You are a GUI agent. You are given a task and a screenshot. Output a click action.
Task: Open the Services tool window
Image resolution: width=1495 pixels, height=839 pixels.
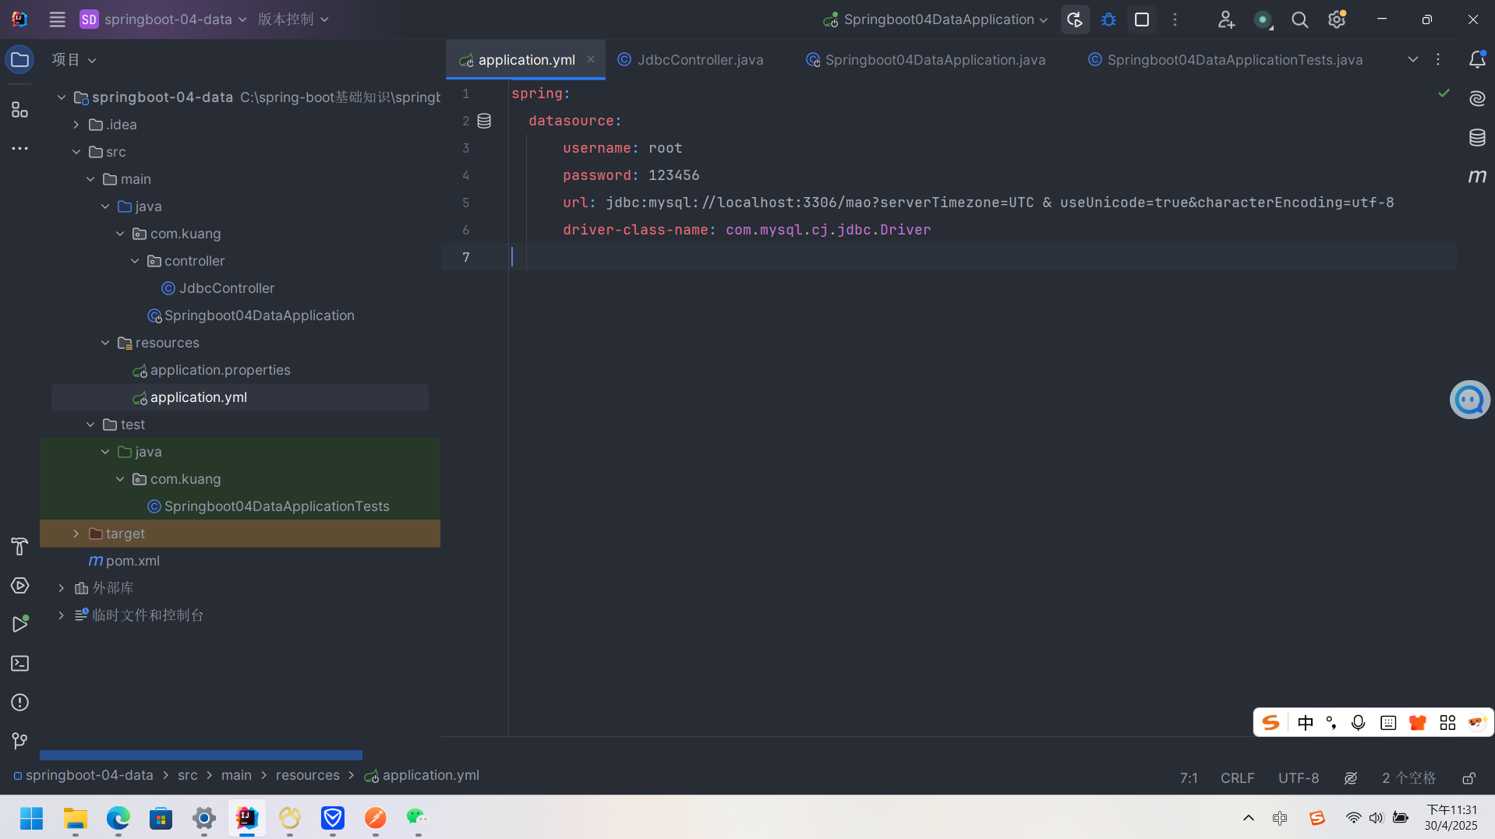pyautogui.click(x=19, y=585)
